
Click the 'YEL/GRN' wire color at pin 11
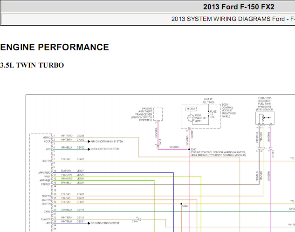pyautogui.click(x=66, y=175)
